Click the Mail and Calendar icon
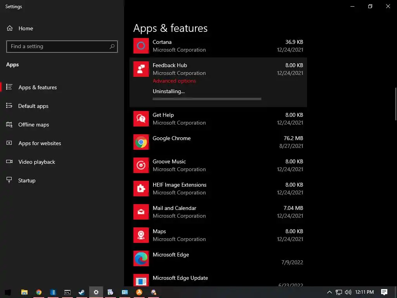Viewport: 397px width, 298px height. pos(141,212)
